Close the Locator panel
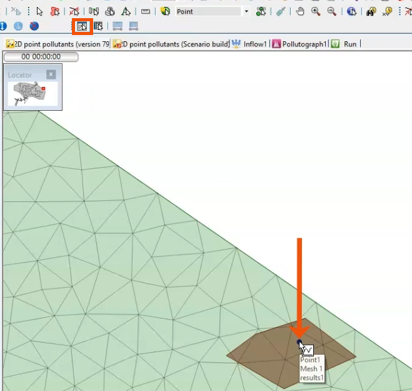Image resolution: width=412 pixels, height=391 pixels. tap(51, 74)
